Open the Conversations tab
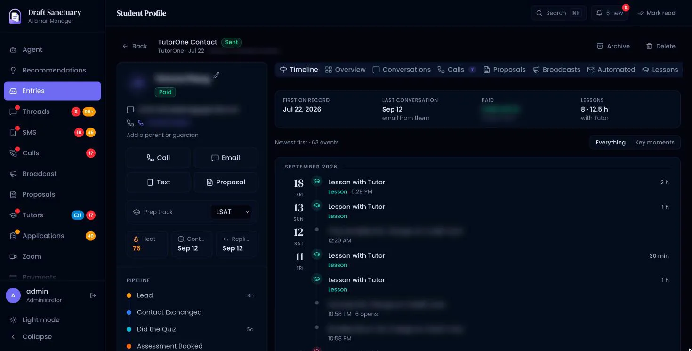 point(401,70)
